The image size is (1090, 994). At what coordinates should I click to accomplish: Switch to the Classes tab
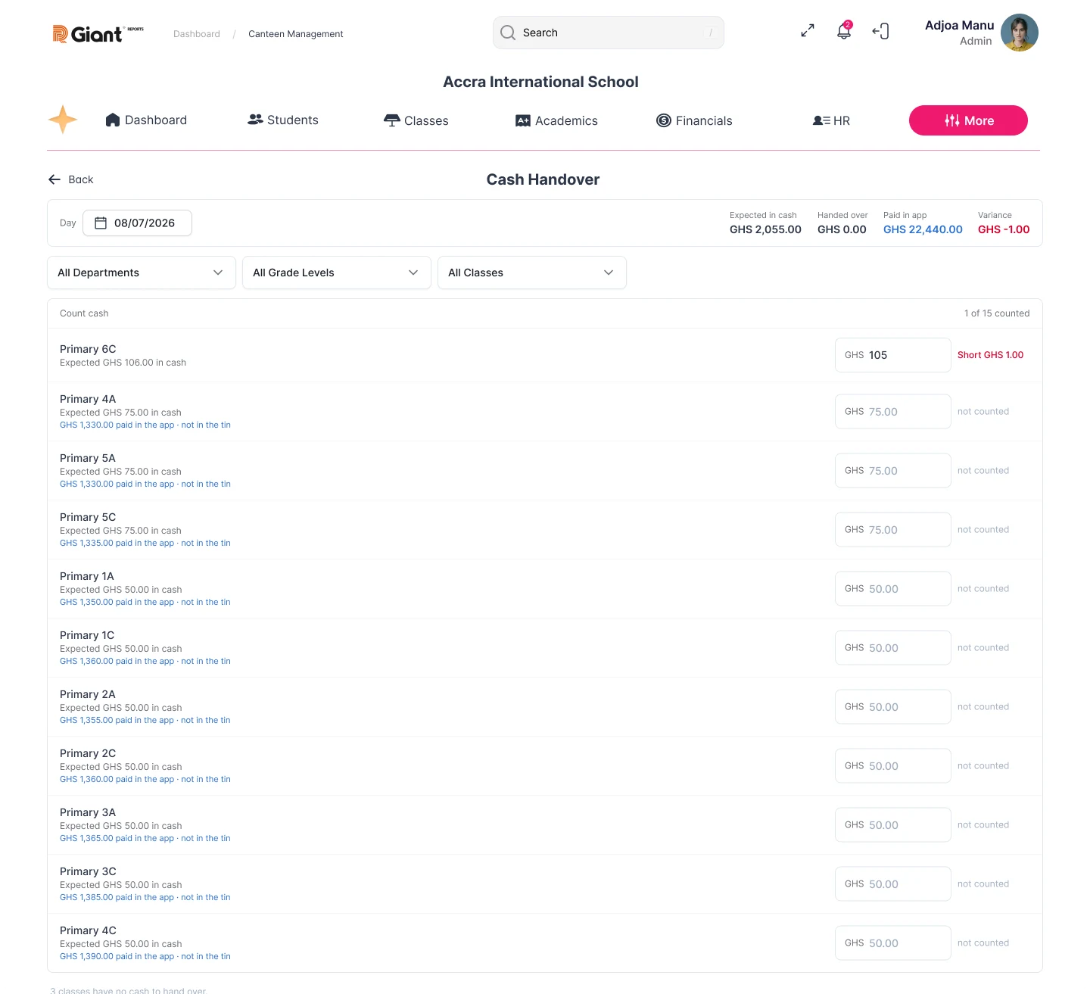416,120
